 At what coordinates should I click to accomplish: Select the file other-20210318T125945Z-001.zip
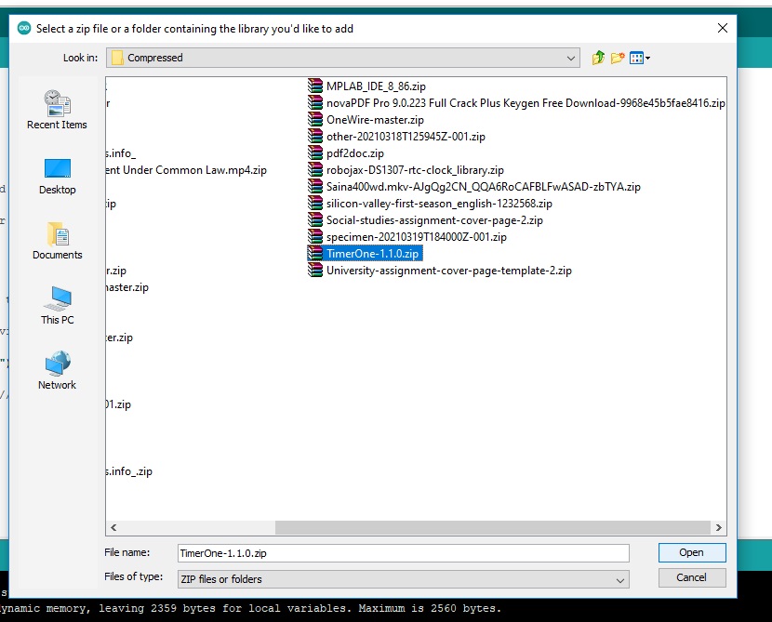coord(406,137)
